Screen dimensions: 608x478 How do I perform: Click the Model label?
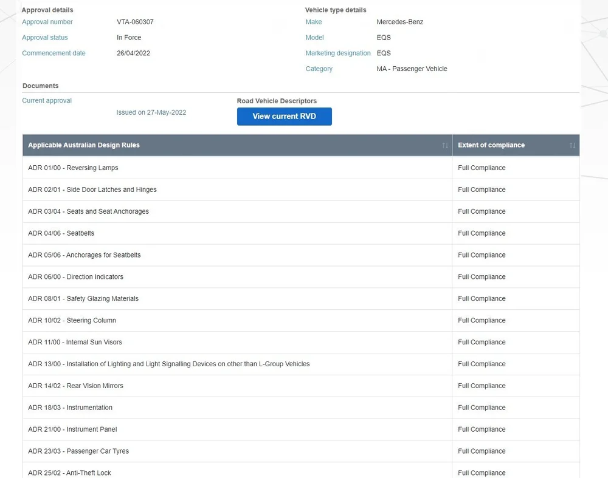pyautogui.click(x=314, y=38)
